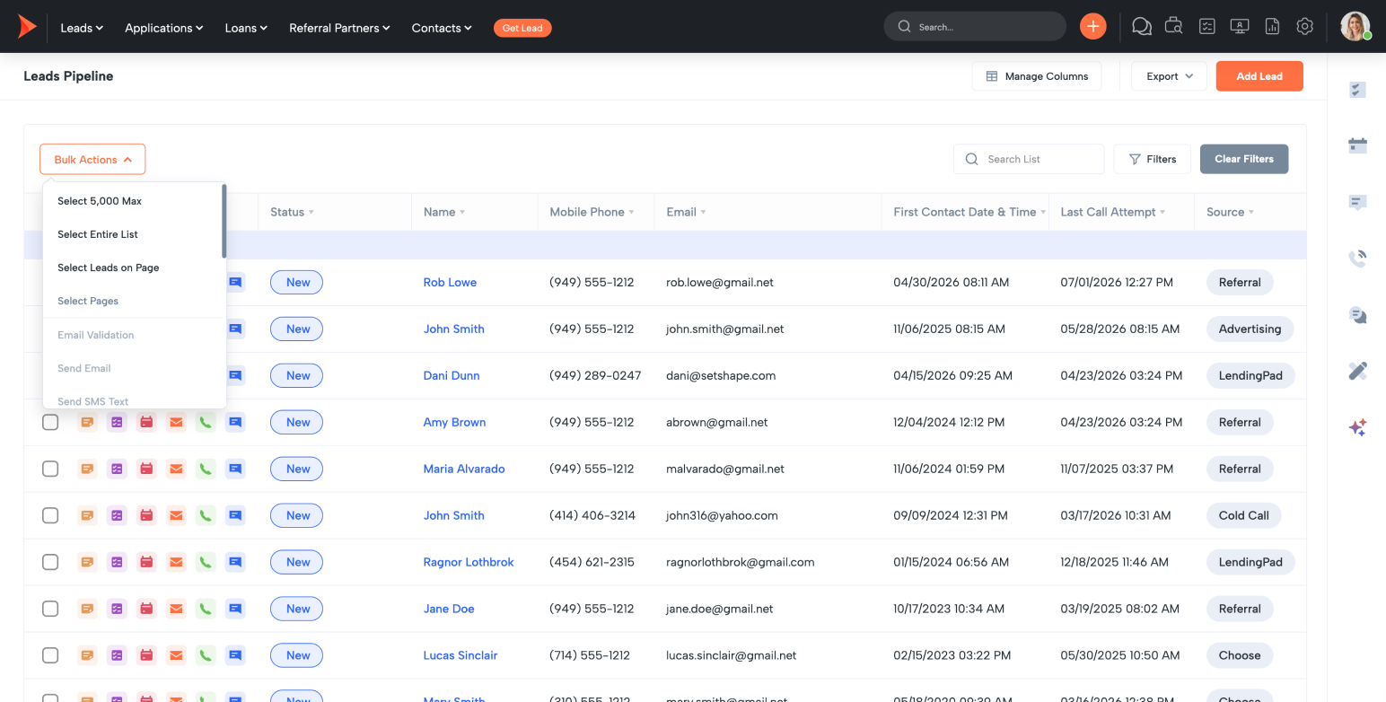Sort by the Status column header
This screenshot has width=1386, height=702.
pos(292,212)
